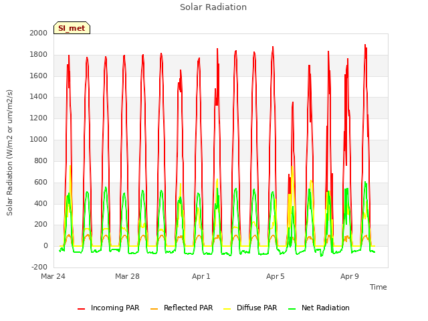The width and height of the screenshot is (428, 321).
Task: Click the -200 y-axis tick label
Action: 39,267
